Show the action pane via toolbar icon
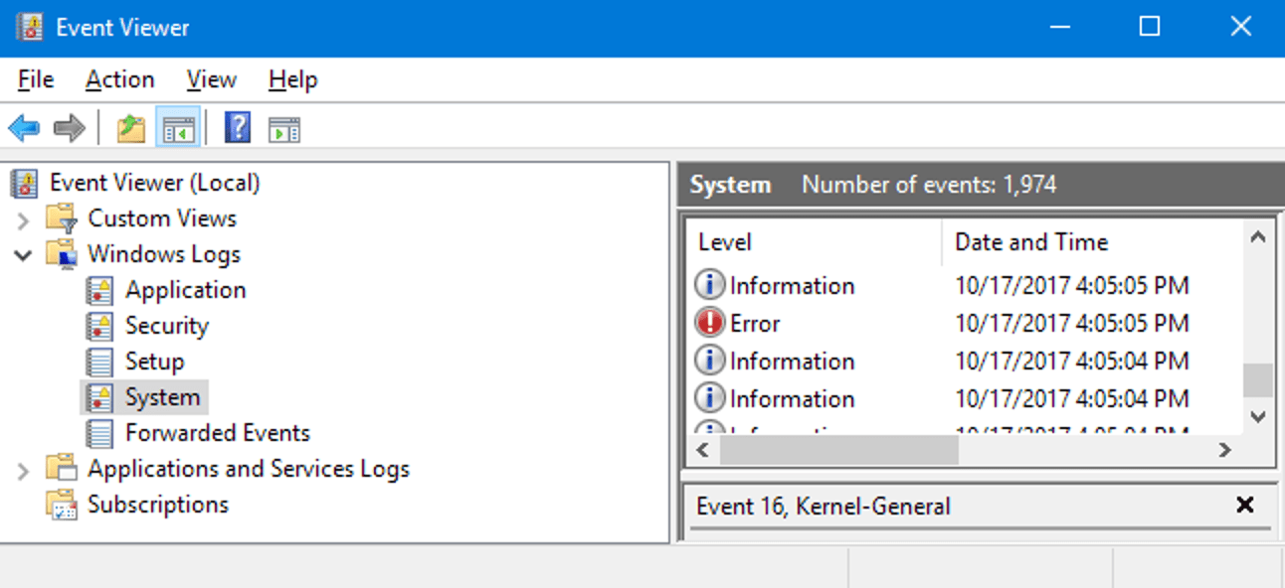The image size is (1285, 588). pos(284,127)
